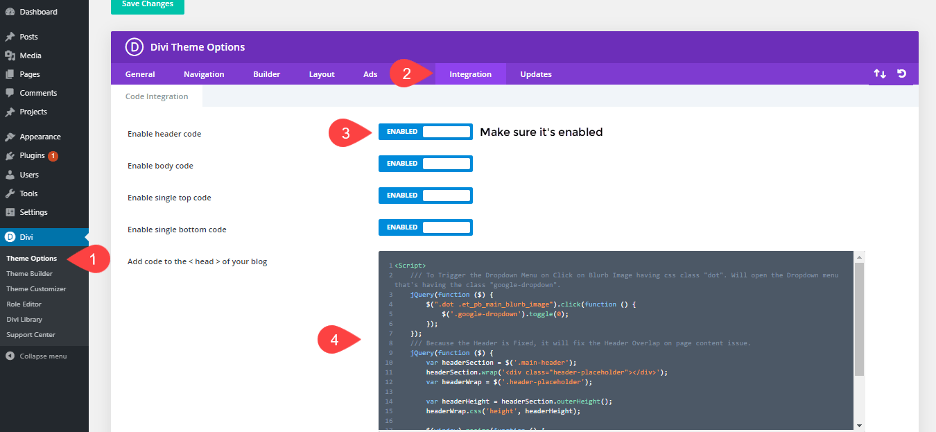Open the Appearance menu item

44,137
